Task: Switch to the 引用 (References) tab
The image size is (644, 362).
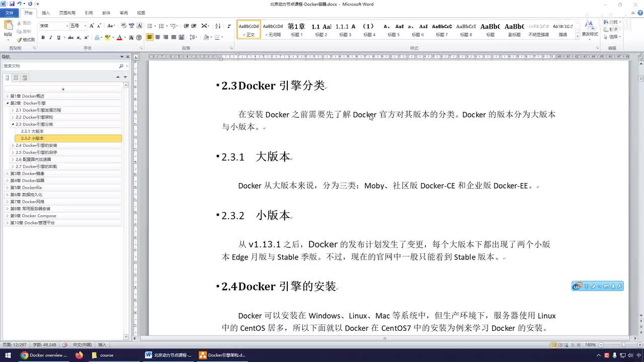Action: pos(89,13)
